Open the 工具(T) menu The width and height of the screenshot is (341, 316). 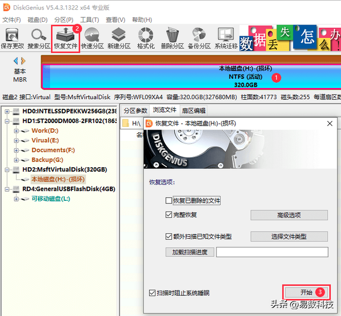pyautogui.click(x=90, y=20)
